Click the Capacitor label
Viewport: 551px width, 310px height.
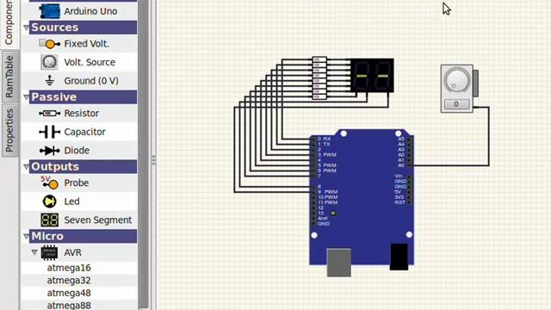84,132
